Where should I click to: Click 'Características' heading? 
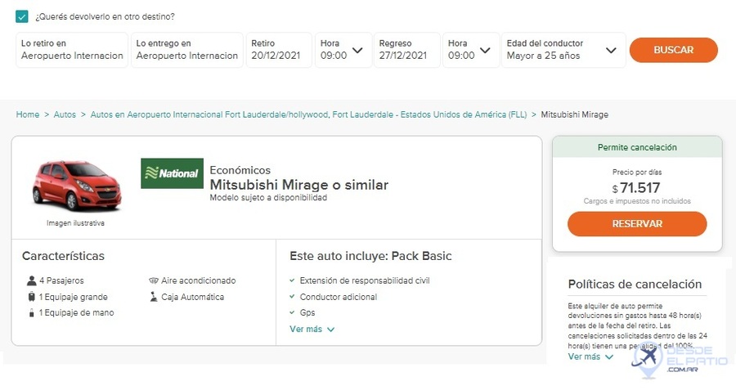pyautogui.click(x=63, y=256)
